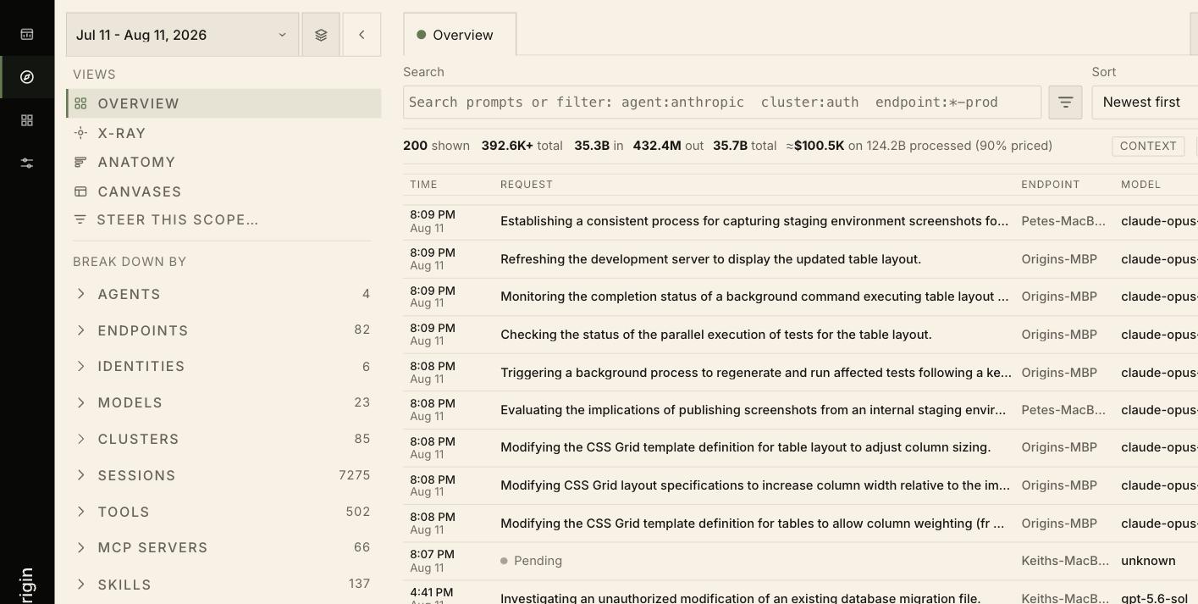Select the compass explore icon in rail

click(27, 77)
